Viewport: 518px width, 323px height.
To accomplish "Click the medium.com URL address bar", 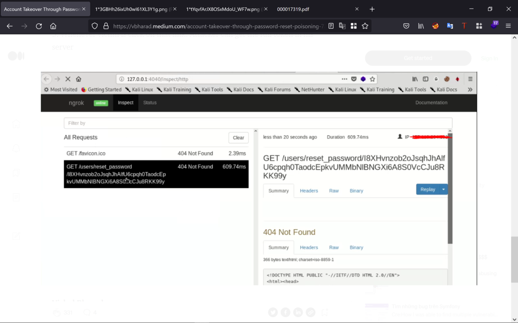I will (x=218, y=26).
